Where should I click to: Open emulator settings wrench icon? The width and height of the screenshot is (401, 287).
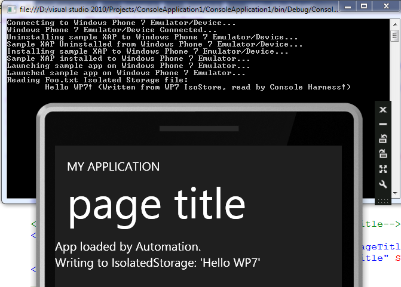pos(383,184)
